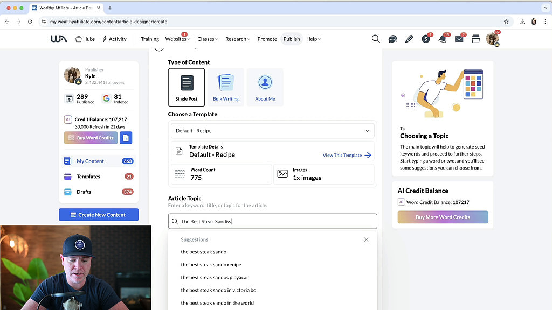Click the pencil write icon in the header

coord(409,39)
